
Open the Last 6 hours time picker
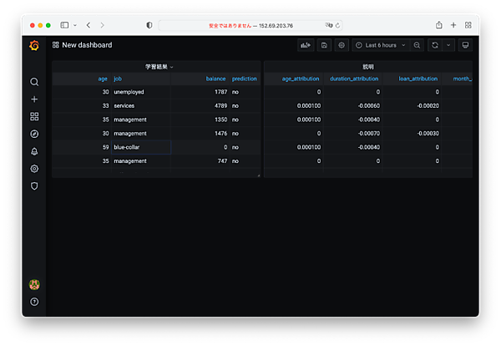[x=381, y=45]
